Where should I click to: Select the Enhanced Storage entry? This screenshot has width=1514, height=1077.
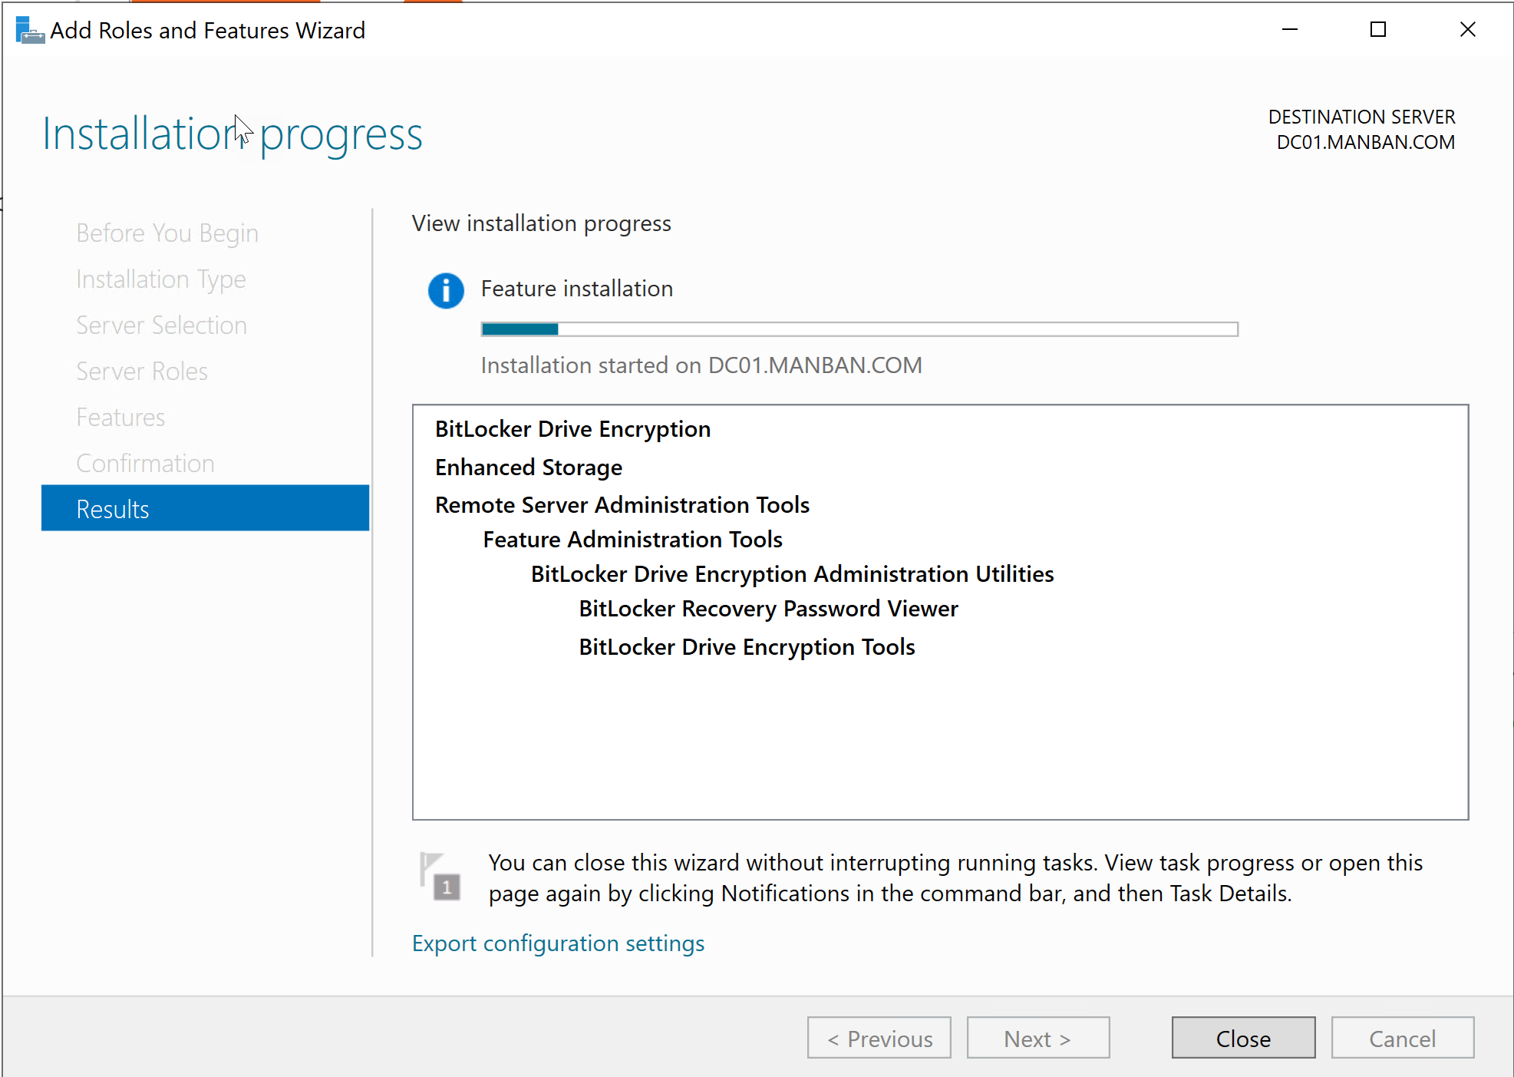pyautogui.click(x=528, y=467)
